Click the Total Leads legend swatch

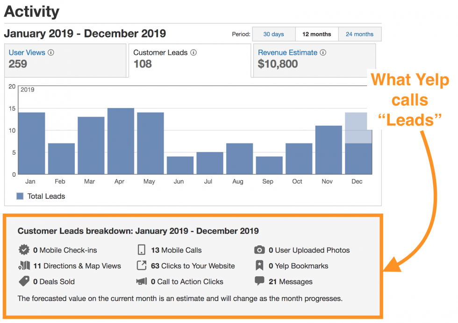(x=20, y=196)
